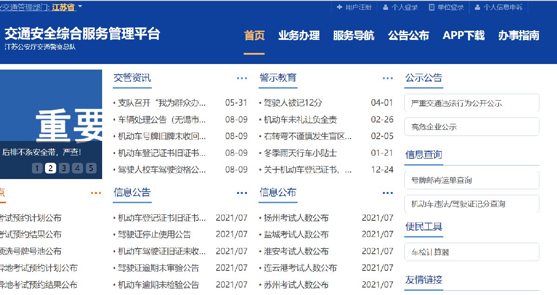
Task: Click the person icon beside 个人登录
Action: tap(385, 7)
